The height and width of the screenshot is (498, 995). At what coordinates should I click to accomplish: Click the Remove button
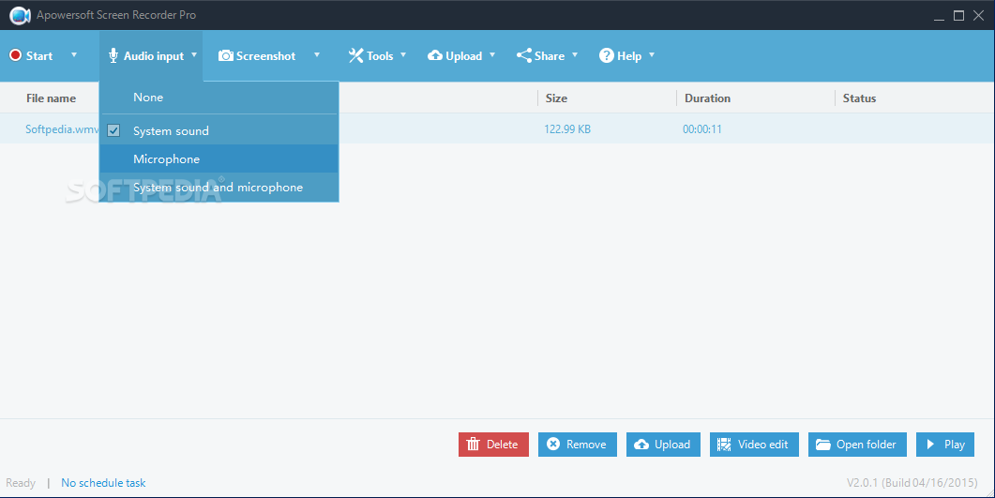pos(578,445)
